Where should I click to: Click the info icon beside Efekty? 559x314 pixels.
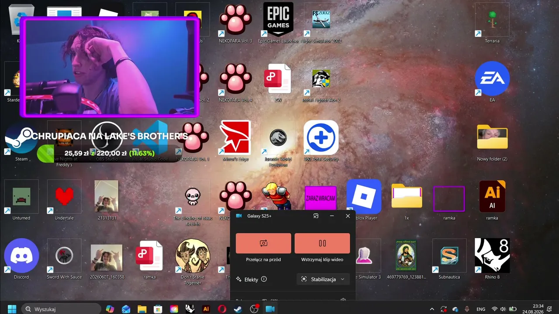264,279
